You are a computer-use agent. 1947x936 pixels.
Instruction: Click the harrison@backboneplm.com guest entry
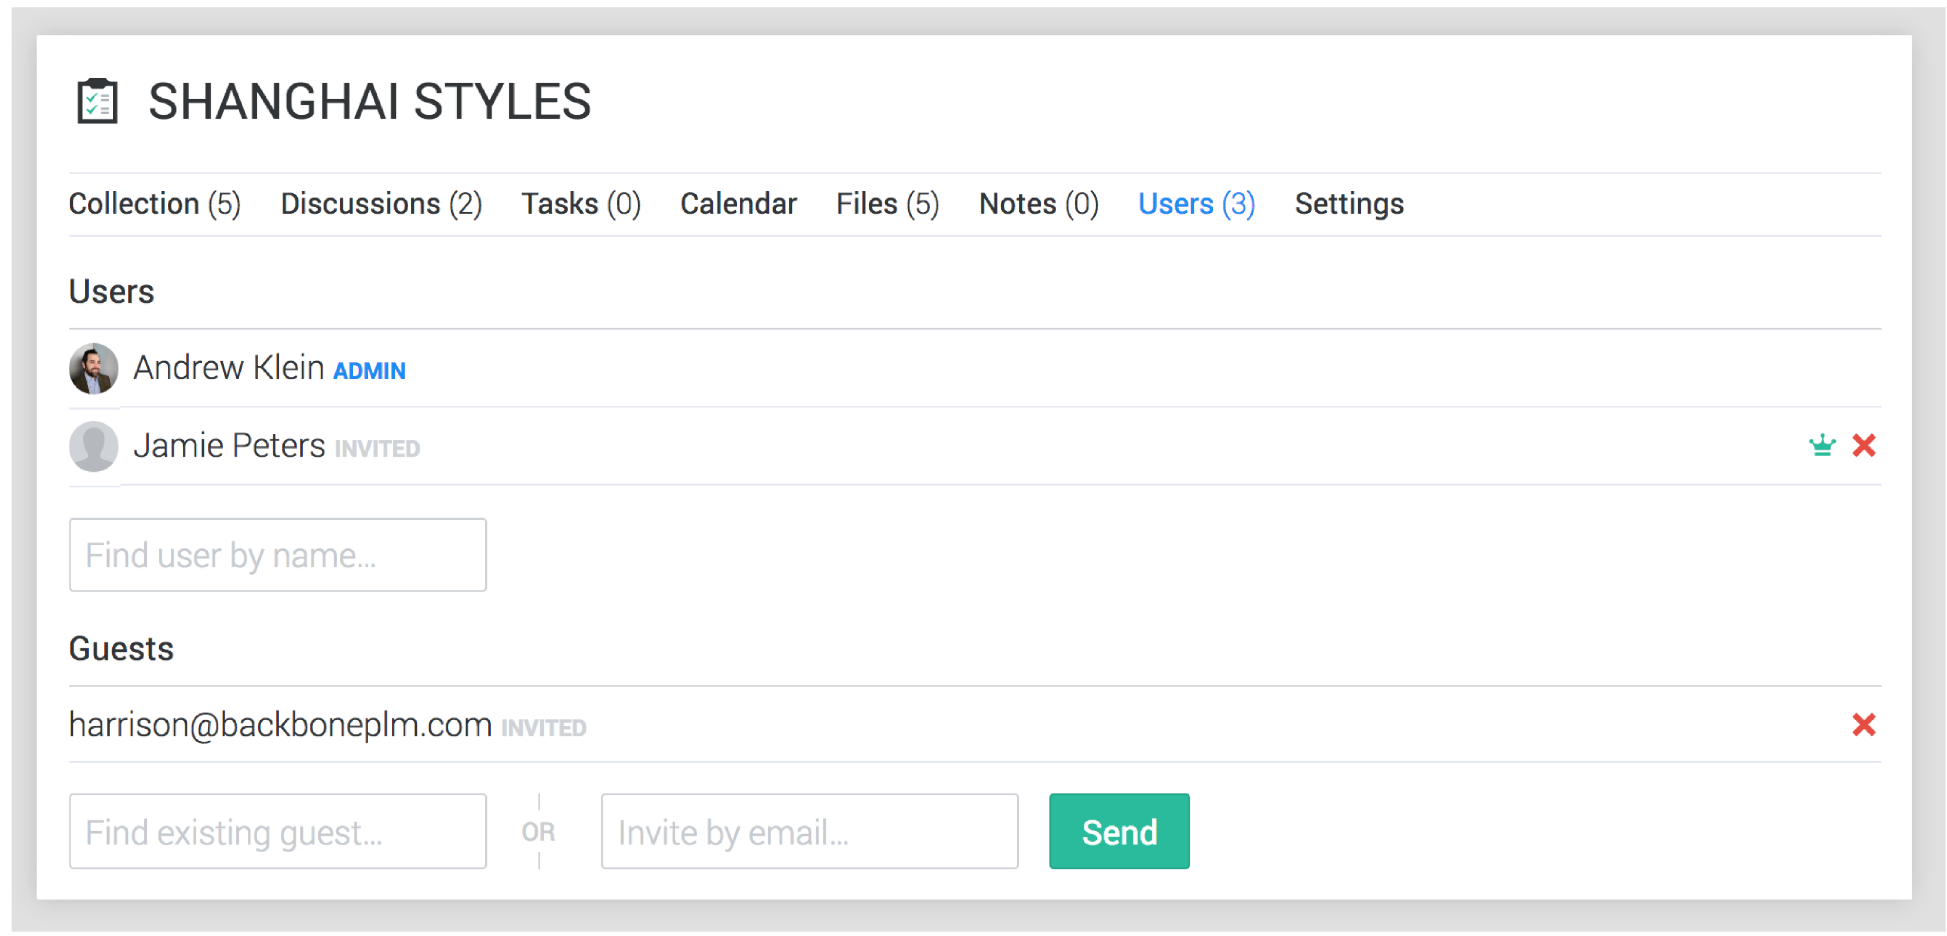280,725
